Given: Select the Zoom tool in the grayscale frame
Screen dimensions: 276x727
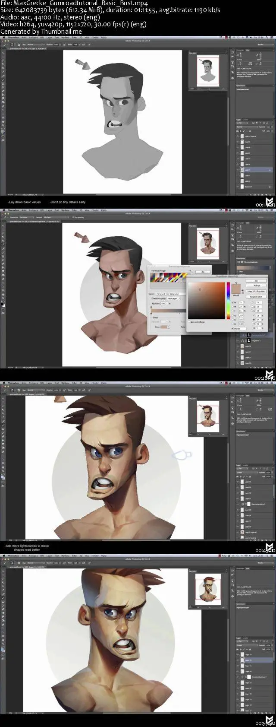Looking at the screenshot, I should pos(3,125).
